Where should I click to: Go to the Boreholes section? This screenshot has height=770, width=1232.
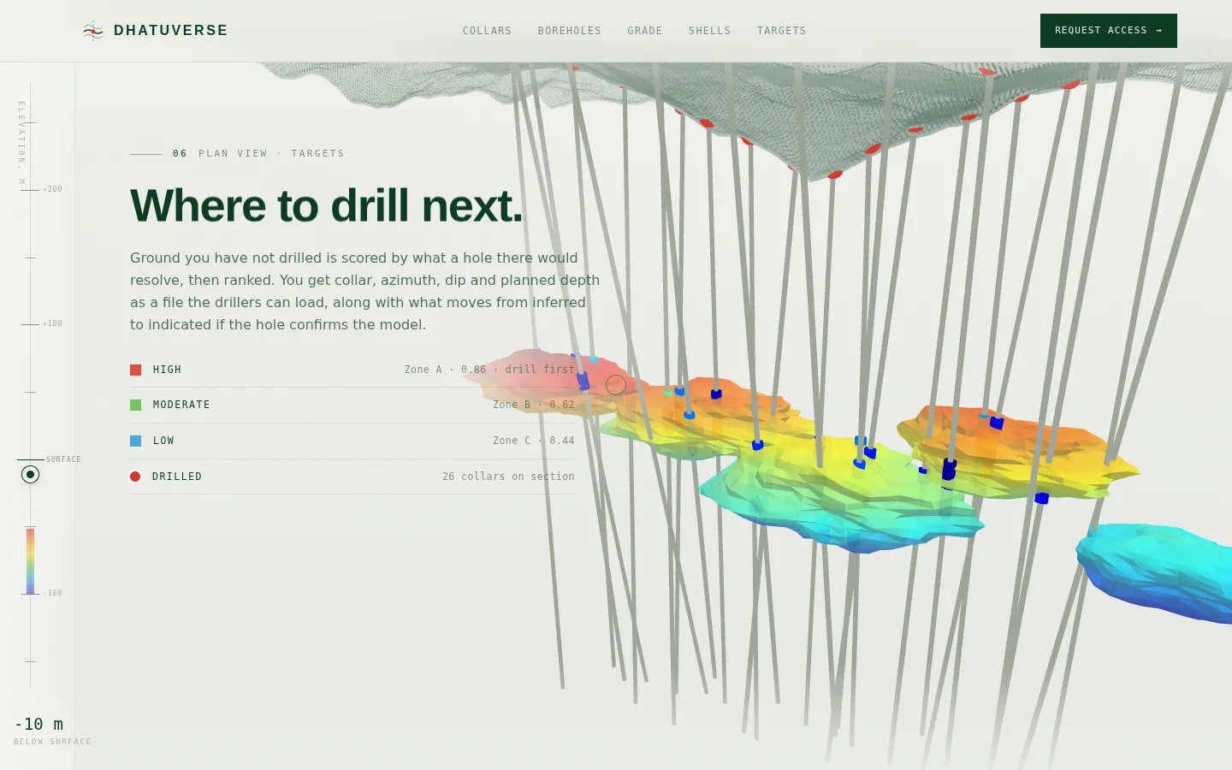point(570,31)
